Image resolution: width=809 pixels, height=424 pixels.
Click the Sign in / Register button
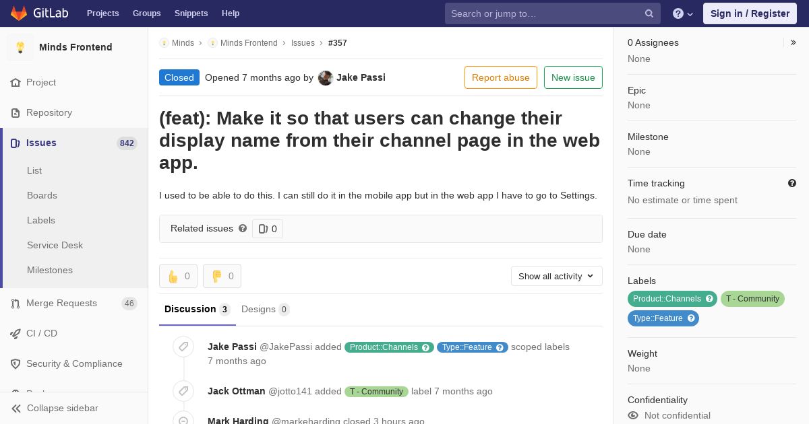750,13
